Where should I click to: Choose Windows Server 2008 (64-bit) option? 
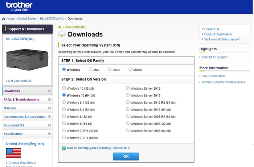(x=128, y=130)
